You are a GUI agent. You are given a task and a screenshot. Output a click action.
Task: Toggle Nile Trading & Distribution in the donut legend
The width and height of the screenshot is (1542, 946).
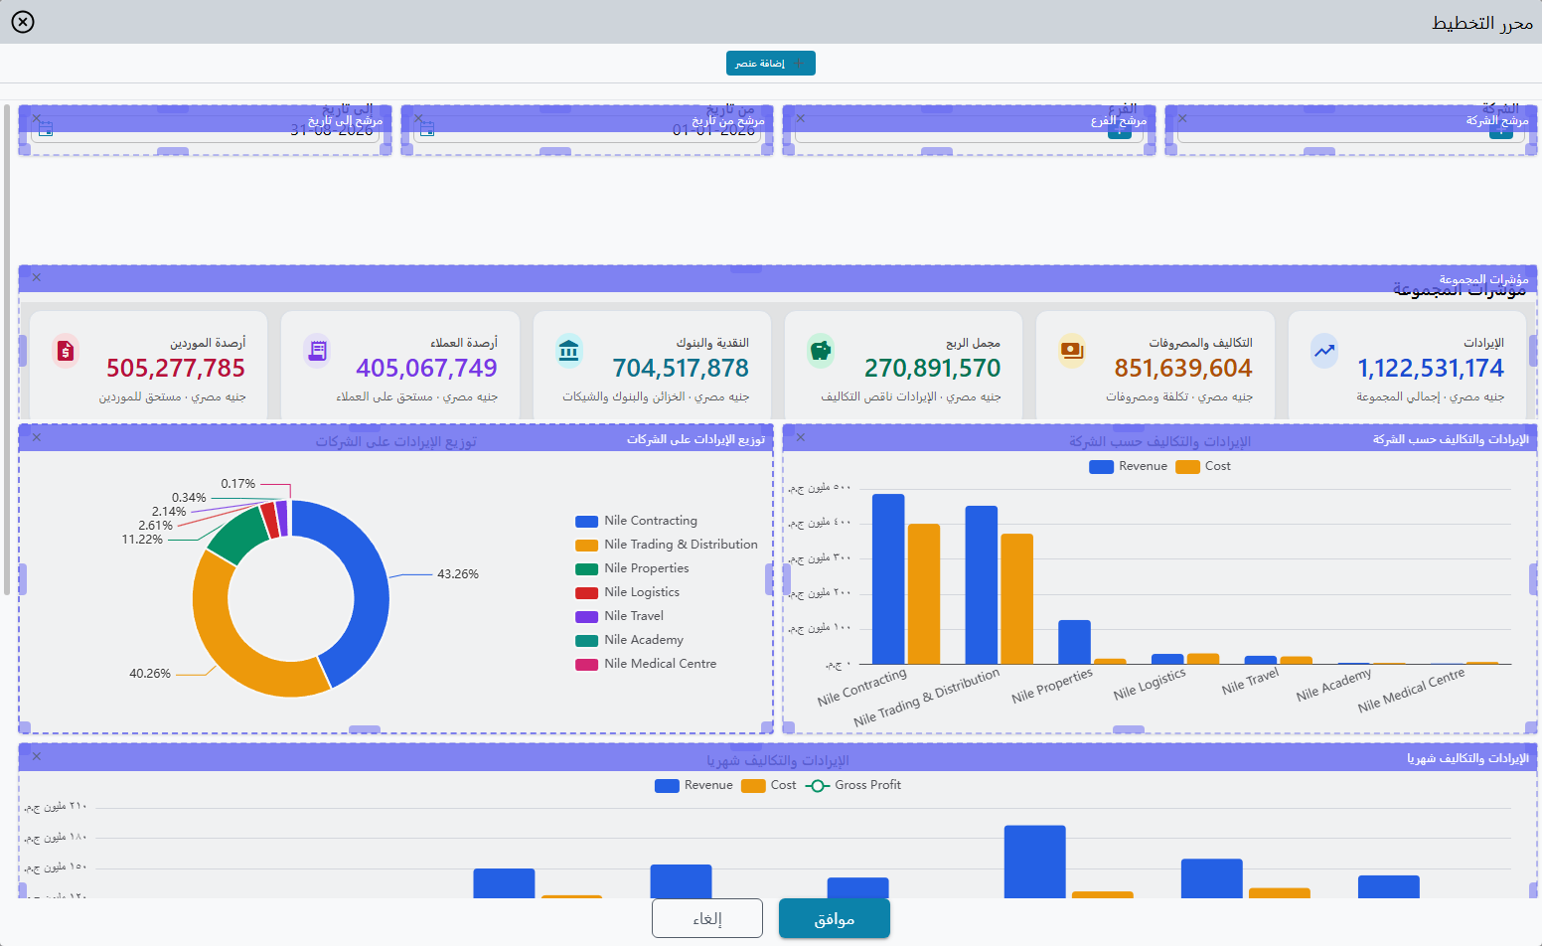click(667, 545)
